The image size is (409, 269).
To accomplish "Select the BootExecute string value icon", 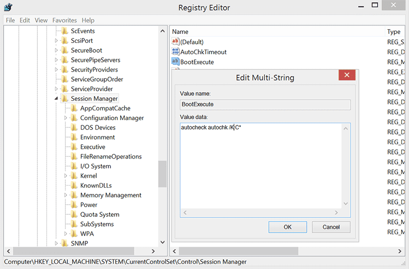I will click(175, 61).
